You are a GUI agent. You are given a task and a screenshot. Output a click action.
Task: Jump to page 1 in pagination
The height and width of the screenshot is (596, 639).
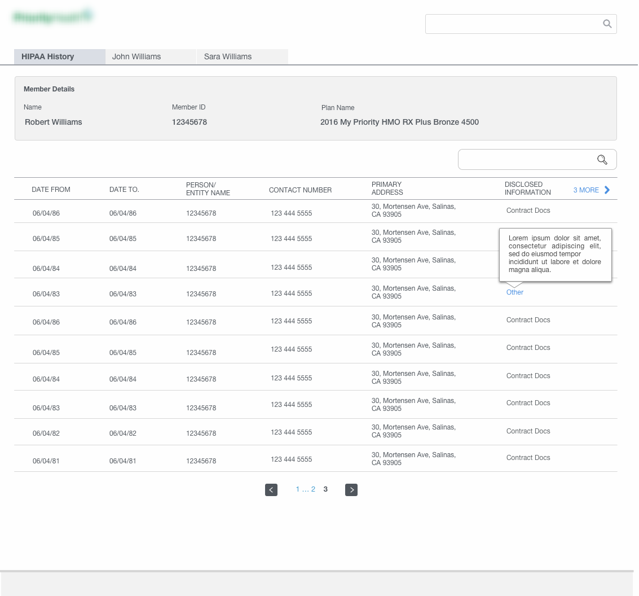pos(298,489)
